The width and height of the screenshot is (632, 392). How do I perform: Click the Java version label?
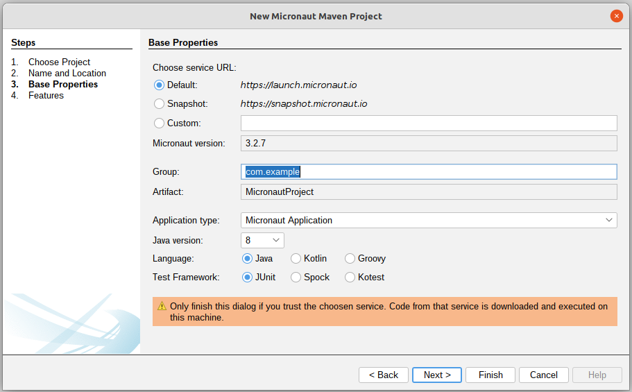click(178, 240)
